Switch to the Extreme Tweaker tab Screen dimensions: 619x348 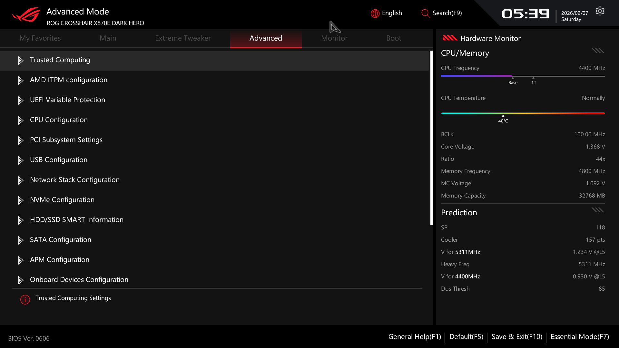click(x=183, y=38)
